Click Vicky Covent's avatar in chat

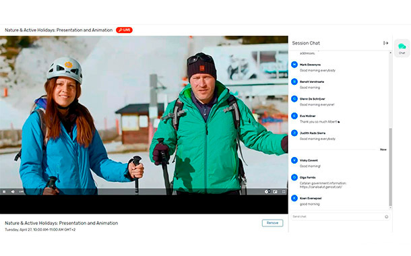(294, 160)
